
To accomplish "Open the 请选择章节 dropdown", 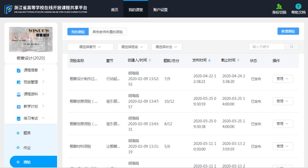I will [x=90, y=47].
